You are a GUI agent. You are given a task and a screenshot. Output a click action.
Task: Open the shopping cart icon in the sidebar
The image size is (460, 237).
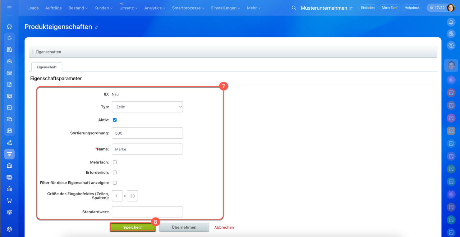[x=9, y=201]
